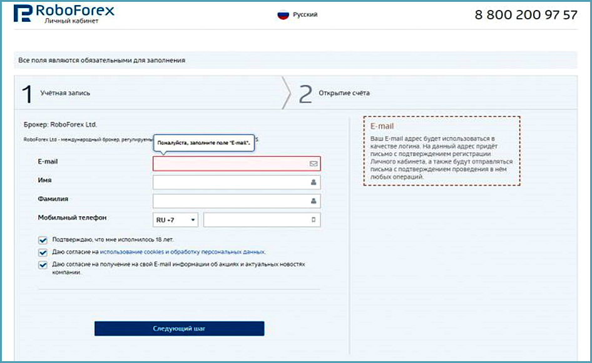Click the Russian flag icon
Viewport: 592px width, 363px height.
pos(283,14)
